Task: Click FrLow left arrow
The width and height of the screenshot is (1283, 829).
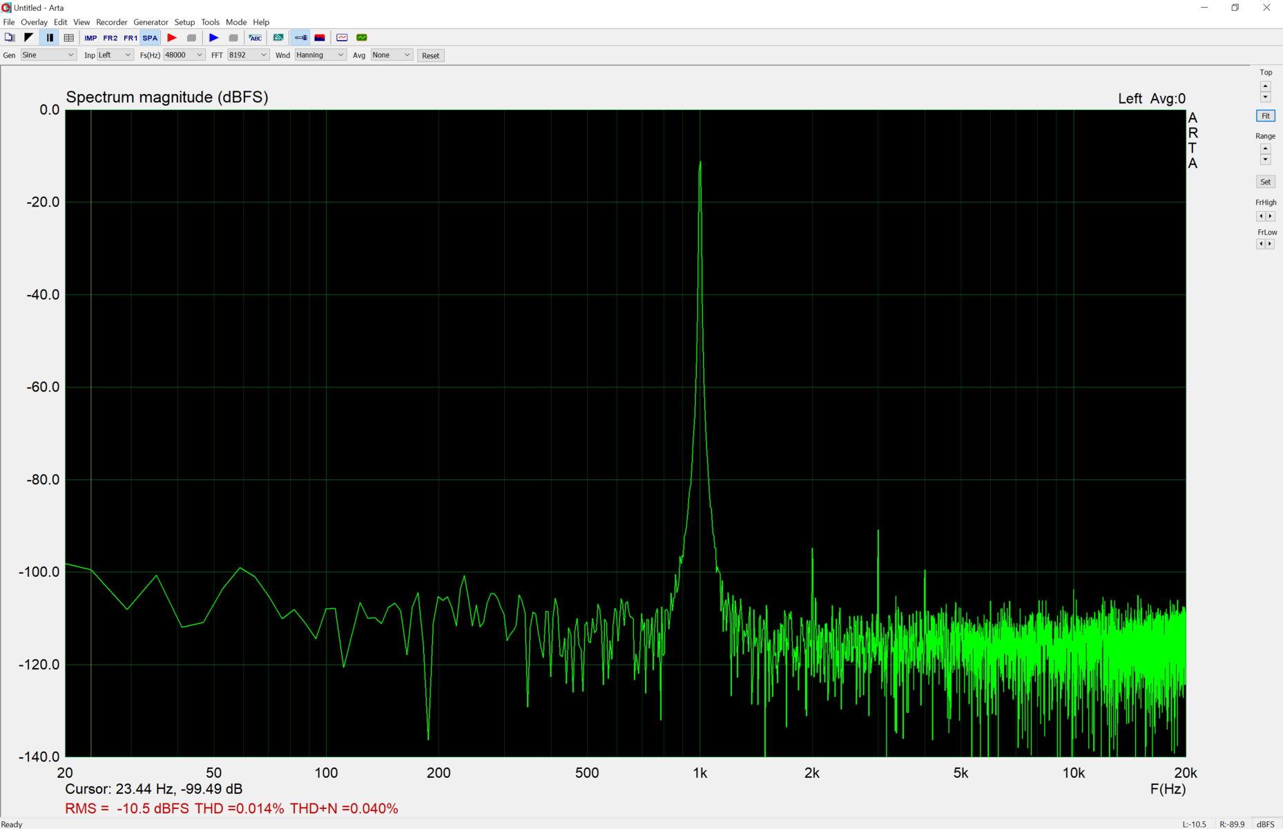Action: pyautogui.click(x=1260, y=244)
